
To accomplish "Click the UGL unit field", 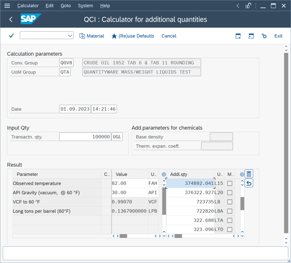I will 117,137.
